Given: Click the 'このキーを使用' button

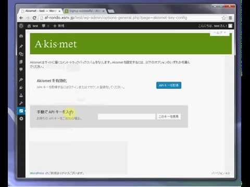Looking at the screenshot, I should point(169,116).
